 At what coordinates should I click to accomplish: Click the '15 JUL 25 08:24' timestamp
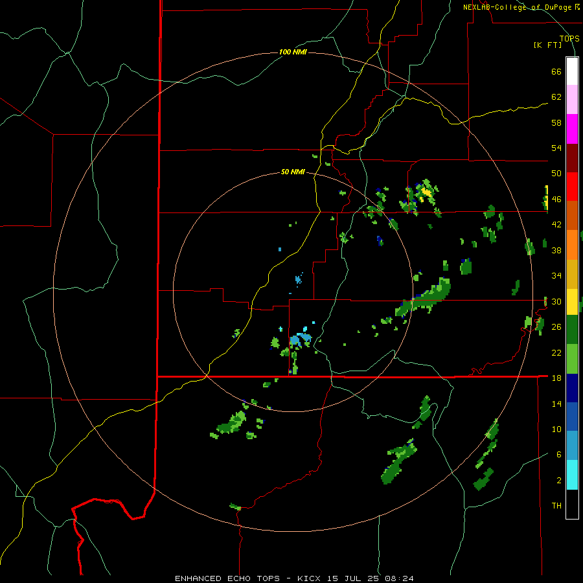tap(371, 578)
